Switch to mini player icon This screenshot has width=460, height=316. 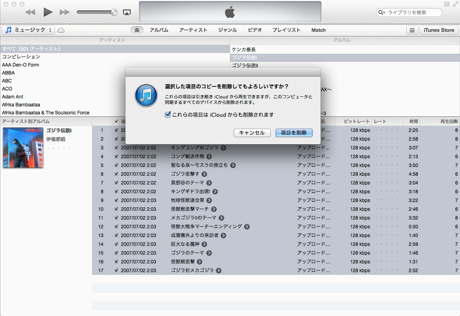[447, 4]
